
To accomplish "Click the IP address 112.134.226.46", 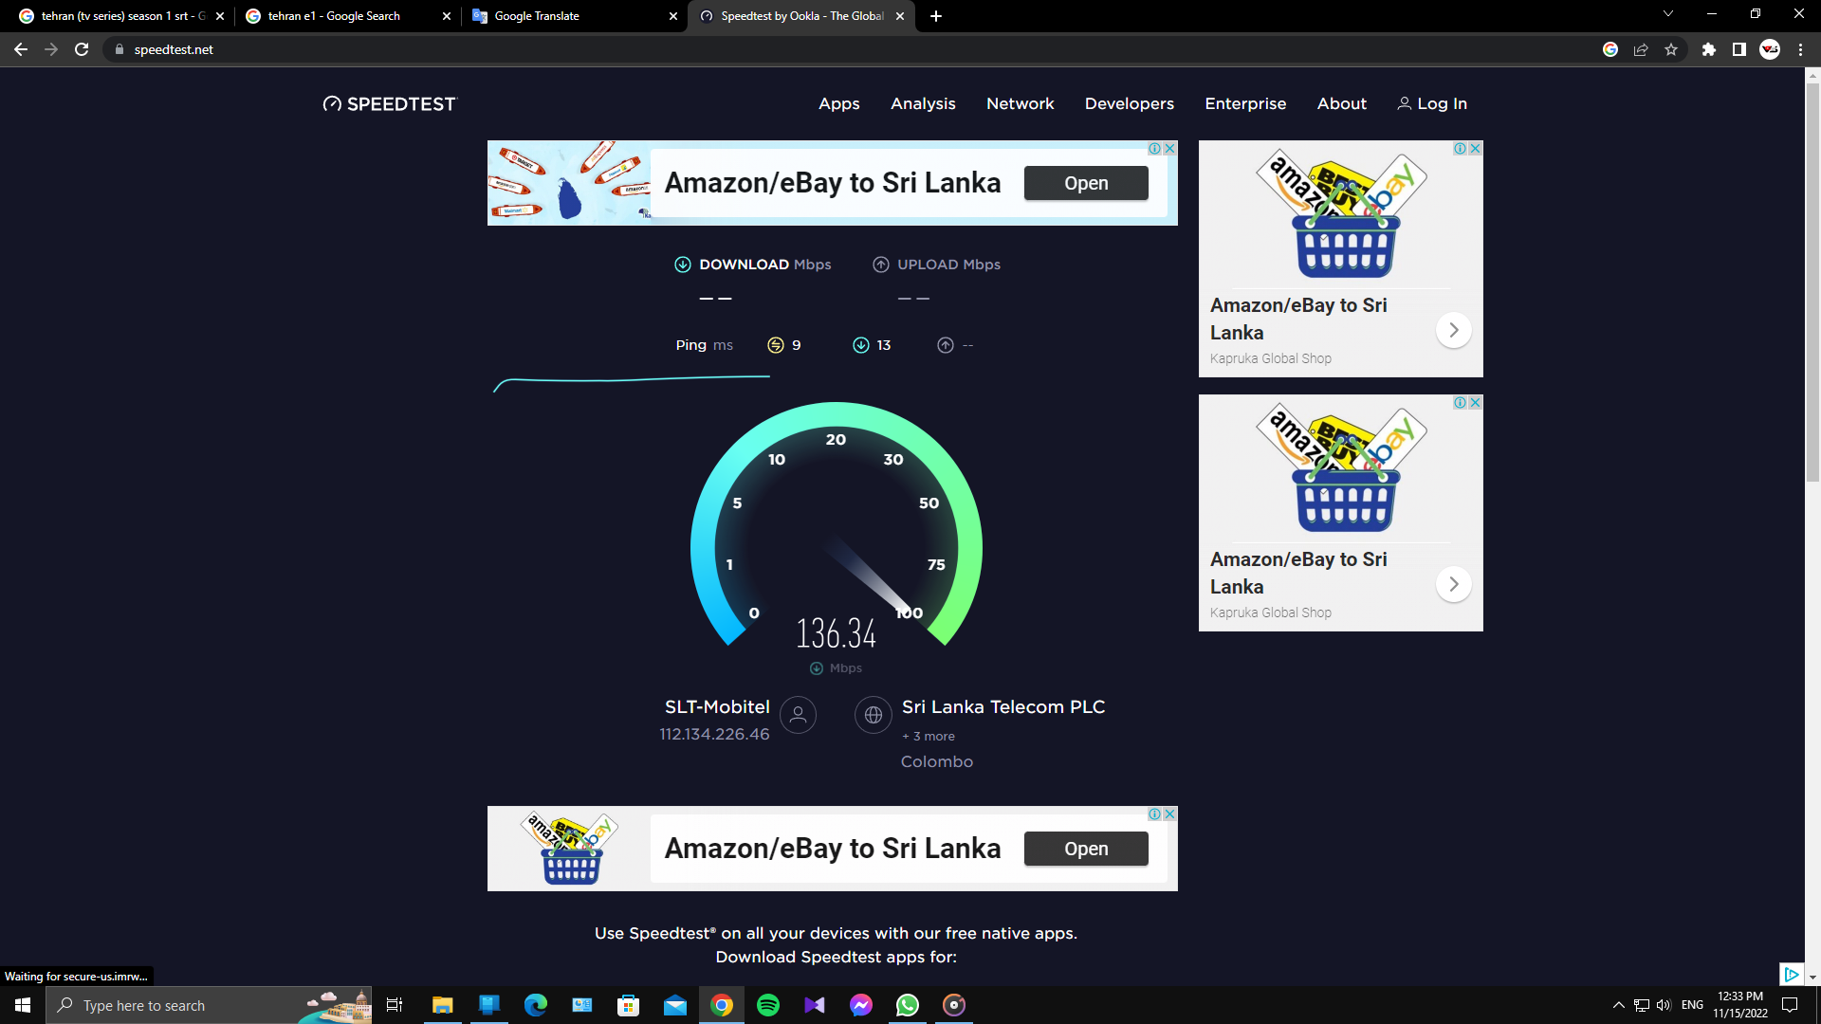I will [715, 735].
